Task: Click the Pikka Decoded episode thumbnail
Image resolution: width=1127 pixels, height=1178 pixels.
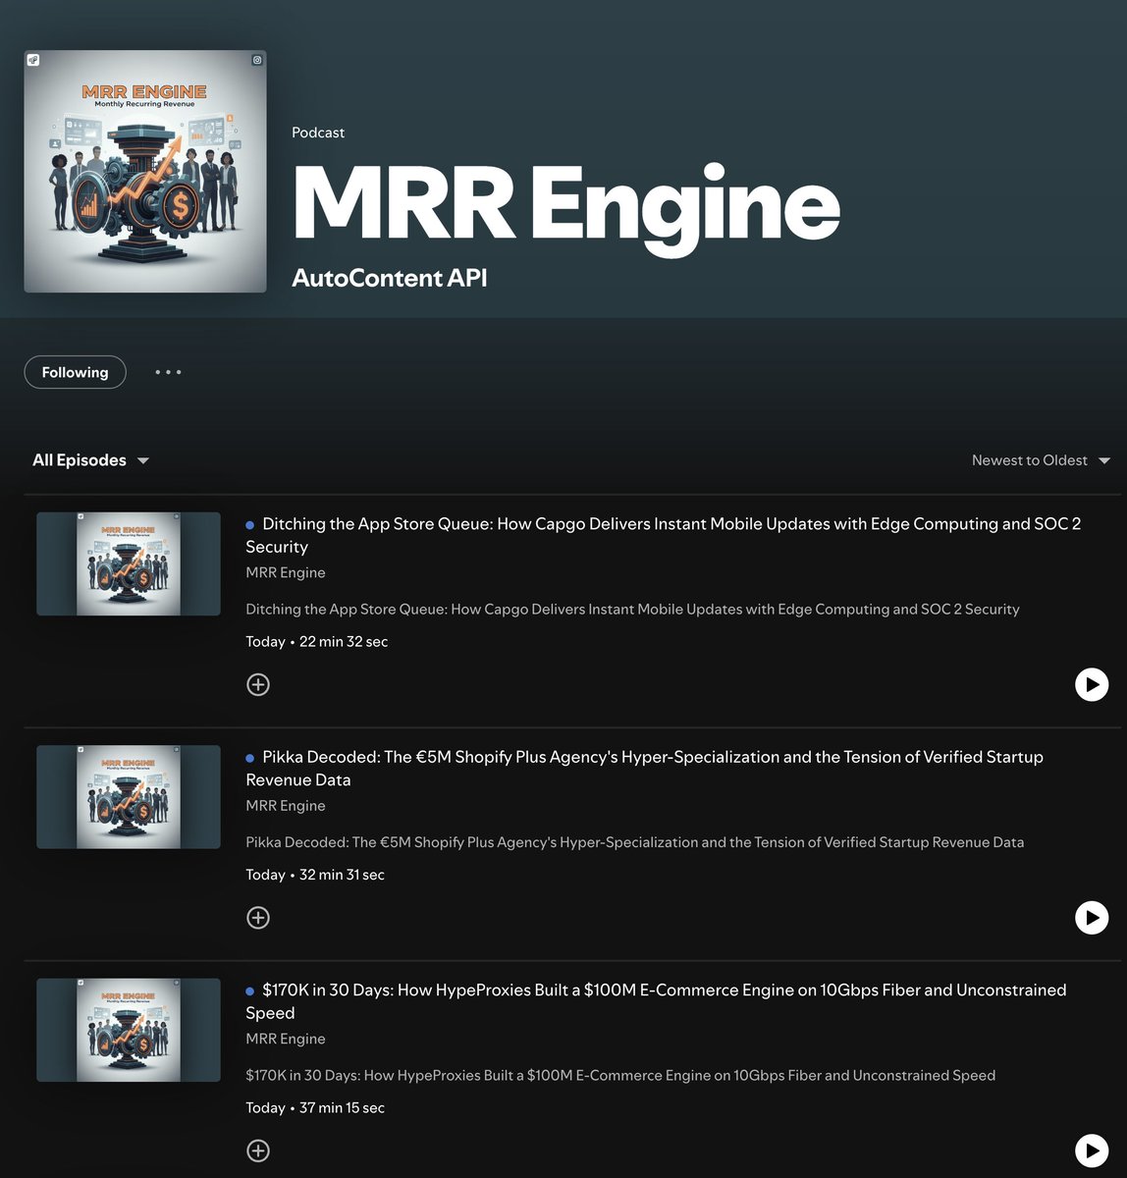Action: (x=129, y=796)
